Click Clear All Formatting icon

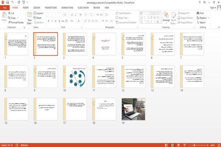[x=80, y=15]
